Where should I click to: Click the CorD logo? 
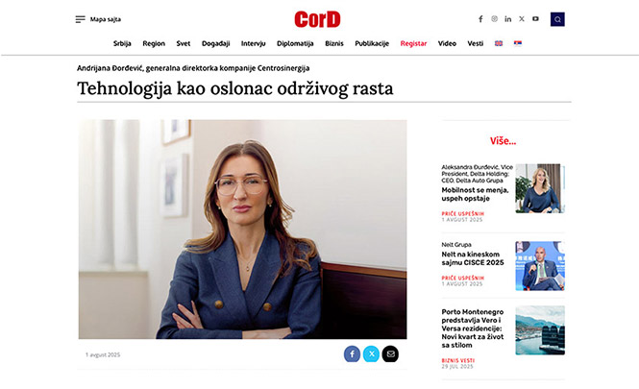click(x=317, y=19)
